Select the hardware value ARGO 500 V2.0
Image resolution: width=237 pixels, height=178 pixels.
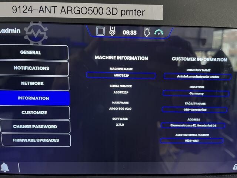click(x=120, y=109)
